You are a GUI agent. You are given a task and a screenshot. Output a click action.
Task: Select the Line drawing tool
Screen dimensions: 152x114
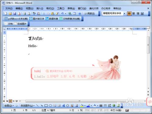37,105
